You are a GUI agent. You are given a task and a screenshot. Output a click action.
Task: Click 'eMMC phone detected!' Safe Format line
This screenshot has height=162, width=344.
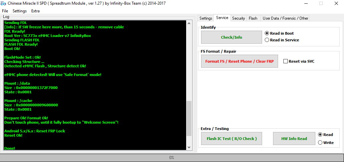(53, 75)
